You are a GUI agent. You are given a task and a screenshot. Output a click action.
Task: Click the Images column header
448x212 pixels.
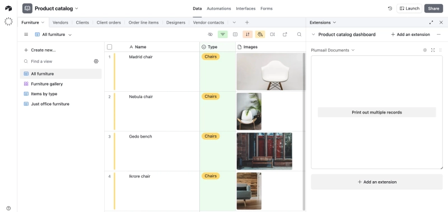pyautogui.click(x=270, y=47)
